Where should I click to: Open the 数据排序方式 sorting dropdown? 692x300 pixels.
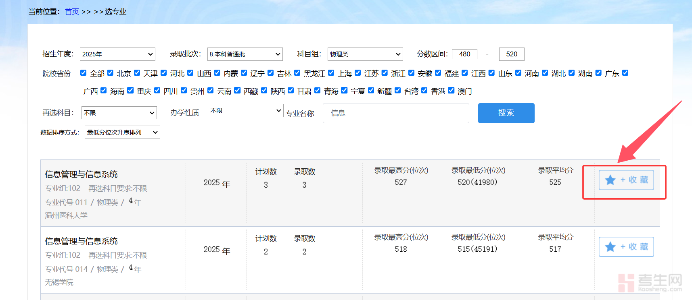pyautogui.click(x=122, y=132)
